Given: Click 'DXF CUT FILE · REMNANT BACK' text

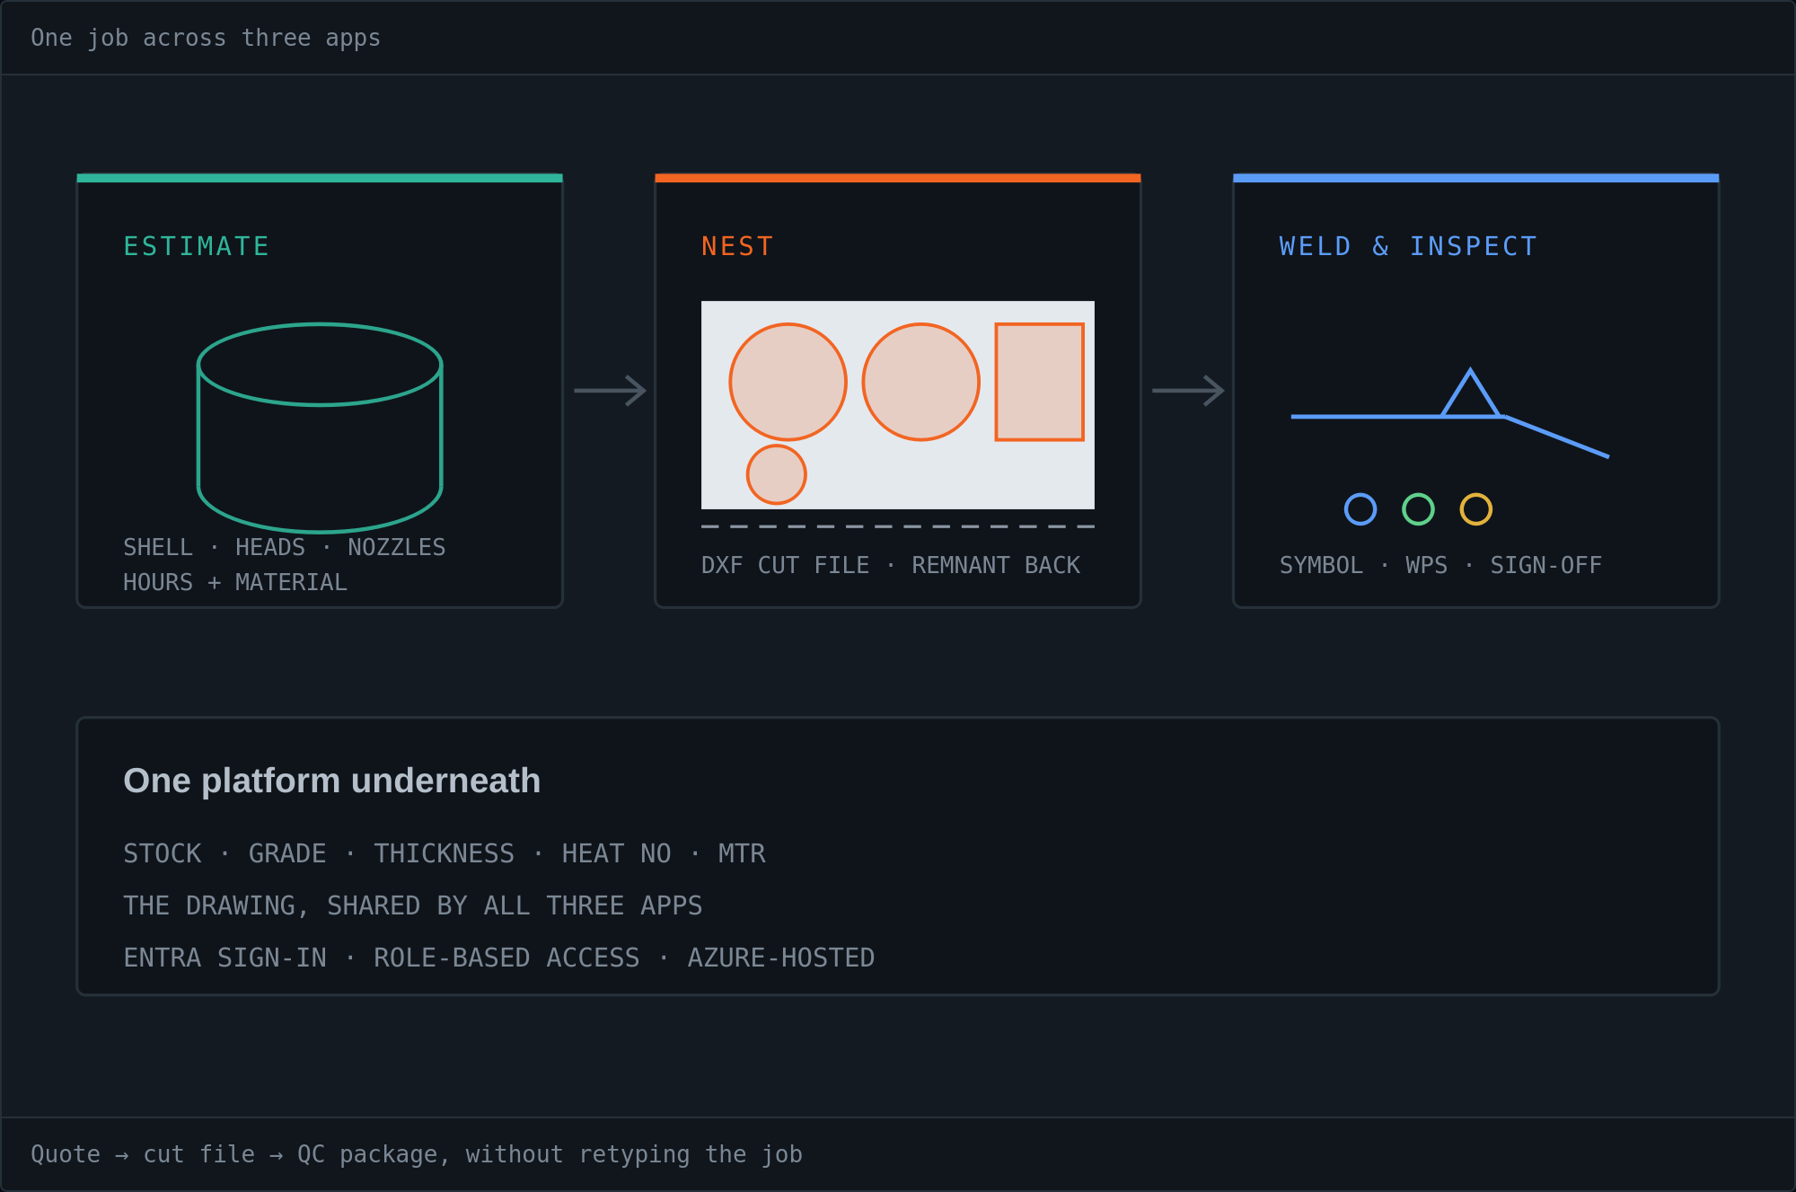Looking at the screenshot, I should click(891, 565).
